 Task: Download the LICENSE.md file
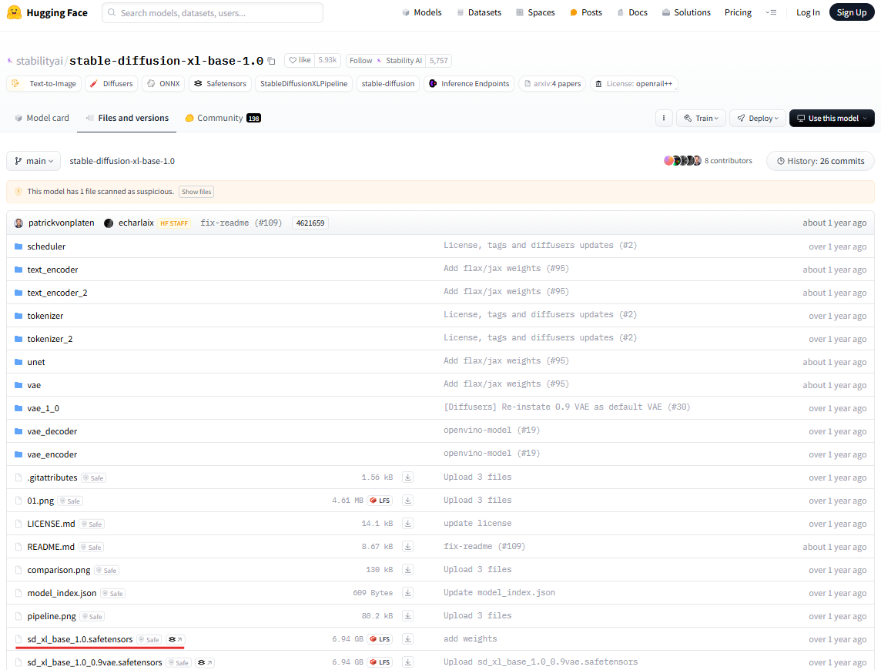tap(408, 524)
